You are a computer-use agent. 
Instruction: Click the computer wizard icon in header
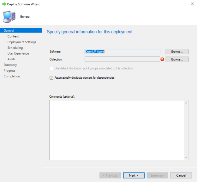pos(9,16)
